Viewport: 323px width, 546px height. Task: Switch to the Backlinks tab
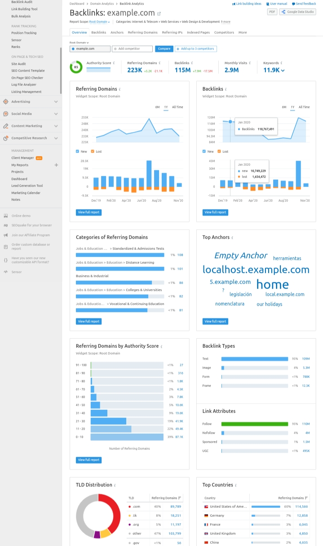(x=99, y=32)
